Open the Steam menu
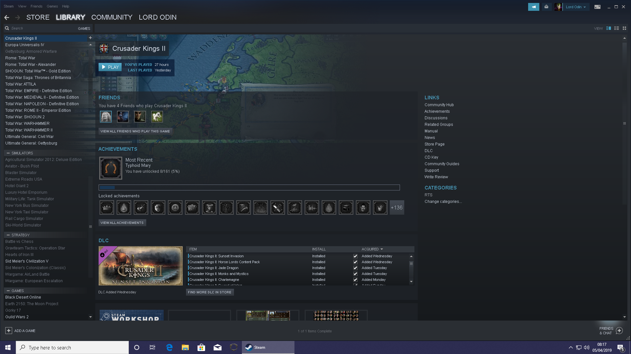The height and width of the screenshot is (354, 631). pos(9,6)
